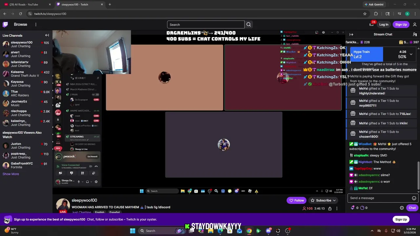This screenshot has width=420, height=236.
Task: Open Chrome profile avatar A
Action: (x=407, y=14)
